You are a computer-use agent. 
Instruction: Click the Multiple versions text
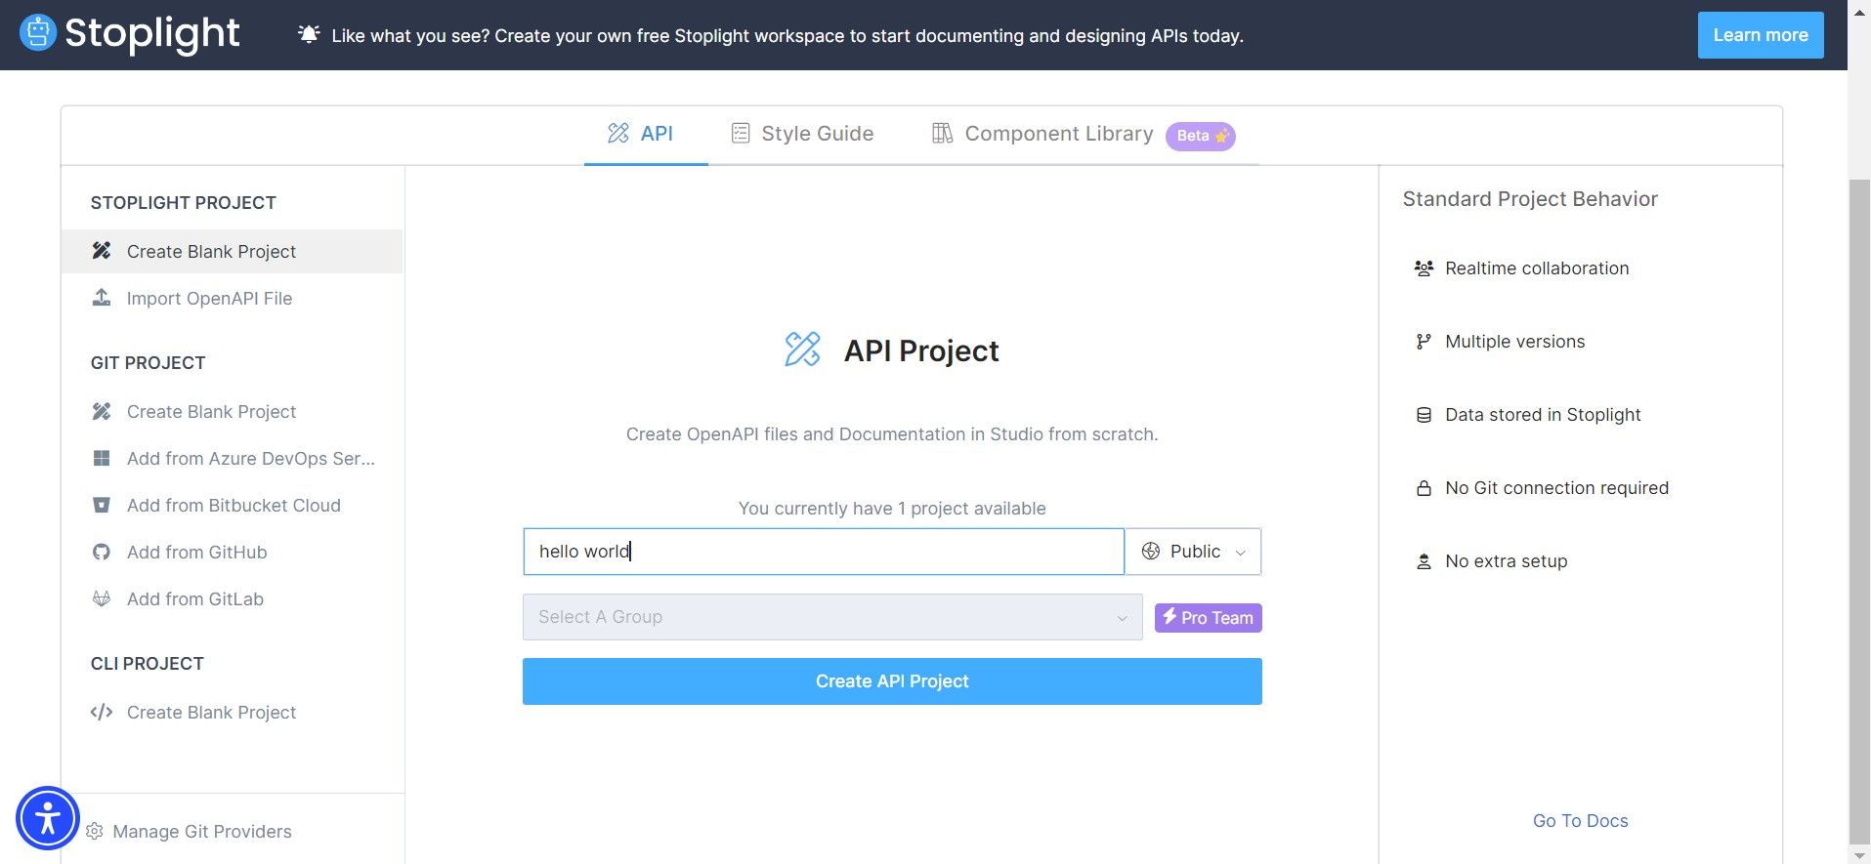(1514, 342)
